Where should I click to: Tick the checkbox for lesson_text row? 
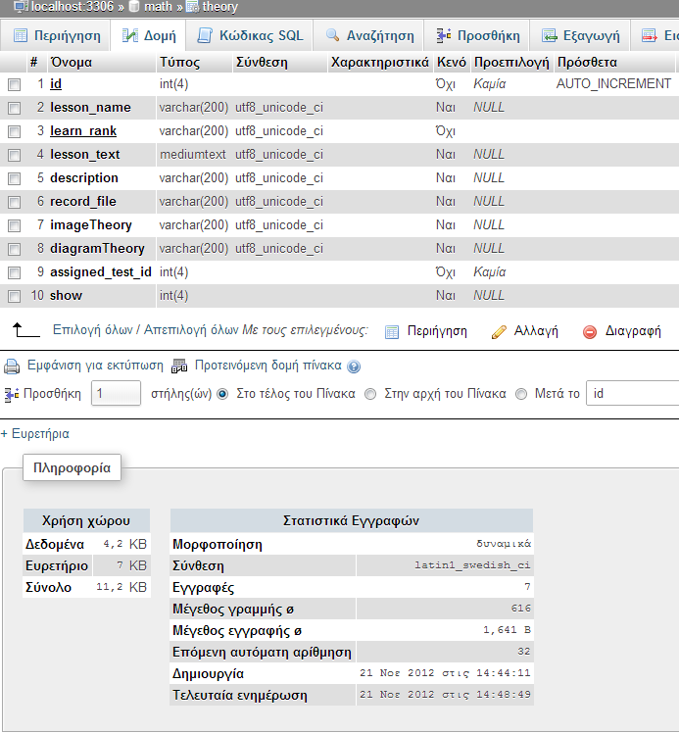(x=15, y=155)
